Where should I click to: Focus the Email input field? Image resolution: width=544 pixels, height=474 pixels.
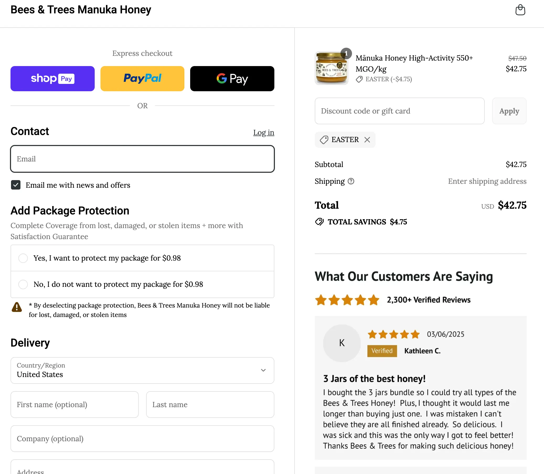(x=142, y=159)
